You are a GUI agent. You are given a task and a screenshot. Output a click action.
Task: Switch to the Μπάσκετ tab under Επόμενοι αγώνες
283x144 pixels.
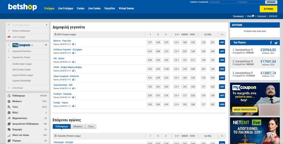coord(78,127)
